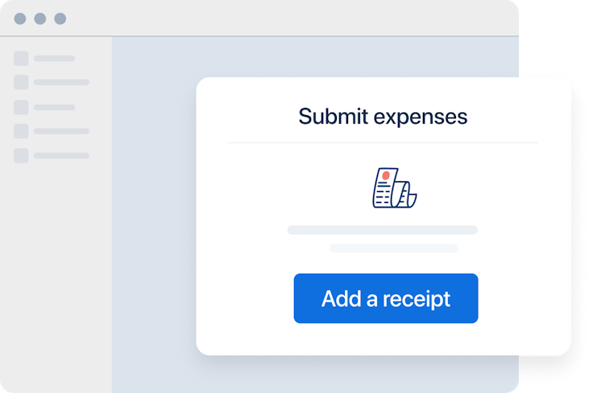Screen dimensions: 593x393
Task: Open the first sidebar menu label
Action: pos(55,59)
